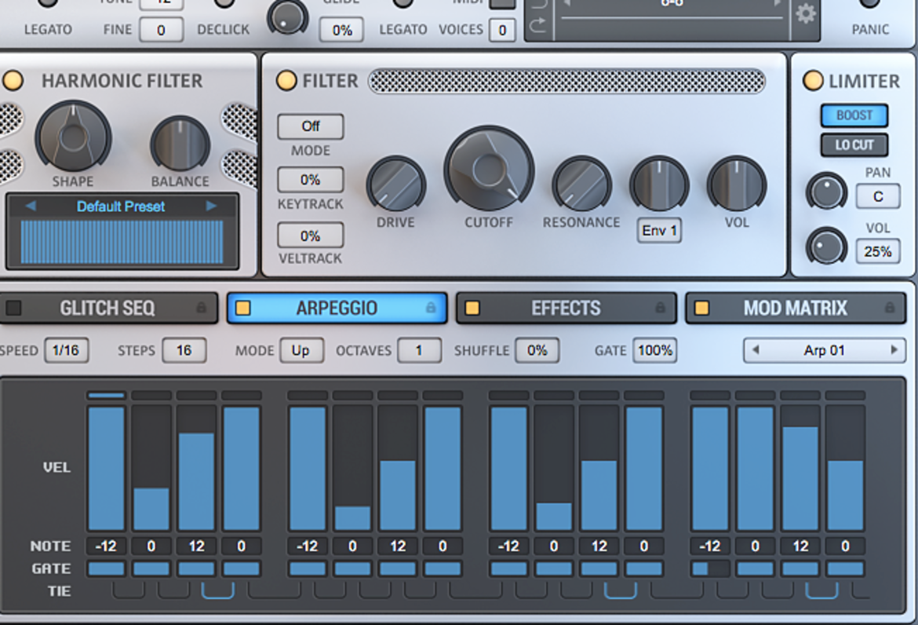Switch to the MOD MATRIX tab
This screenshot has height=625, width=918.
point(795,308)
